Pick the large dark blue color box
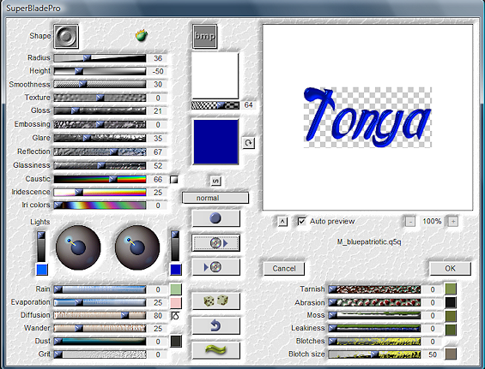The height and width of the screenshot is (369, 485). [215, 142]
